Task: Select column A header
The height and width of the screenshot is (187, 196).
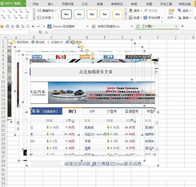Action: pyautogui.click(x=16, y=38)
